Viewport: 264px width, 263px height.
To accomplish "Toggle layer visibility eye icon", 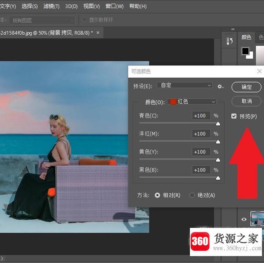I will click(244, 219).
